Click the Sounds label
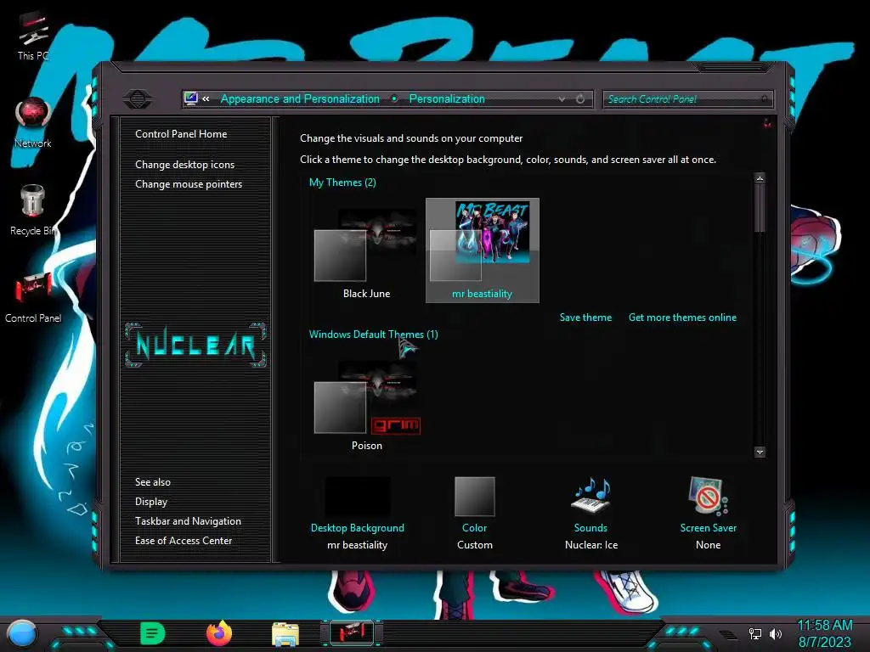 click(590, 528)
